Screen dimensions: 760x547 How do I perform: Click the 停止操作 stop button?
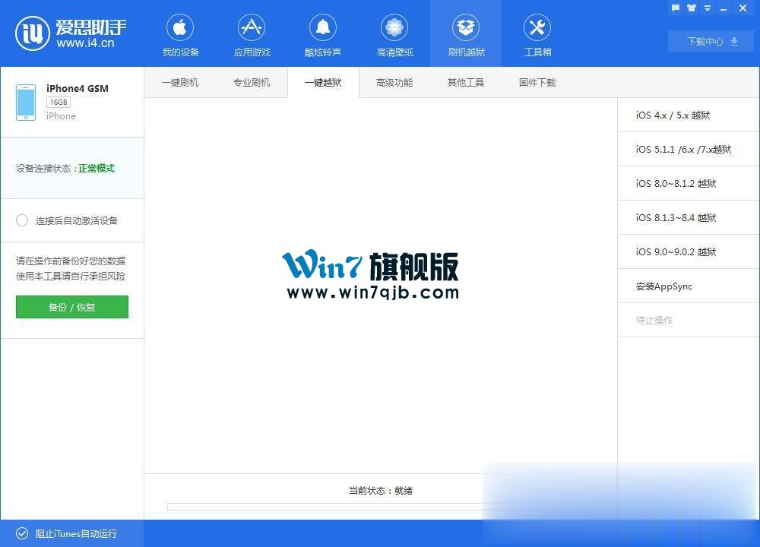pyautogui.click(x=689, y=321)
